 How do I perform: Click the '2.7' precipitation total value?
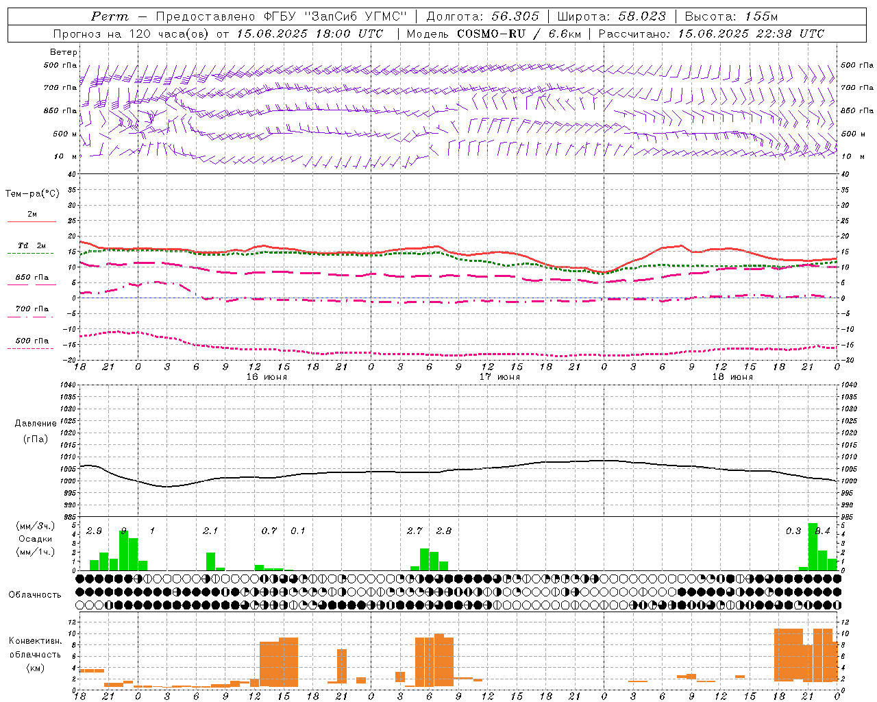coord(415,531)
